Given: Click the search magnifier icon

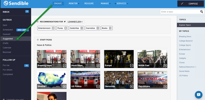Looking at the screenshot, I should [201, 12].
